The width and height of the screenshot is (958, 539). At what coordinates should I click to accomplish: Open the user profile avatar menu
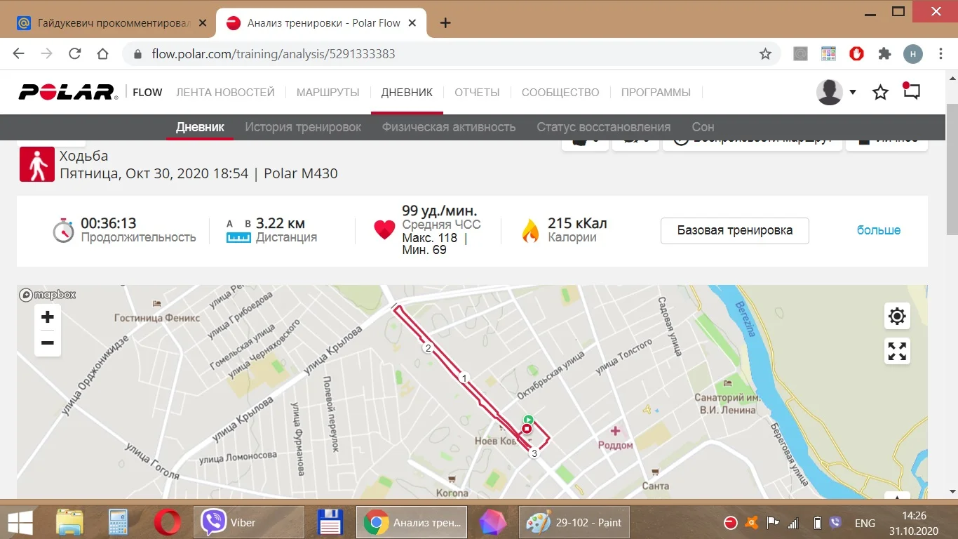(x=836, y=92)
